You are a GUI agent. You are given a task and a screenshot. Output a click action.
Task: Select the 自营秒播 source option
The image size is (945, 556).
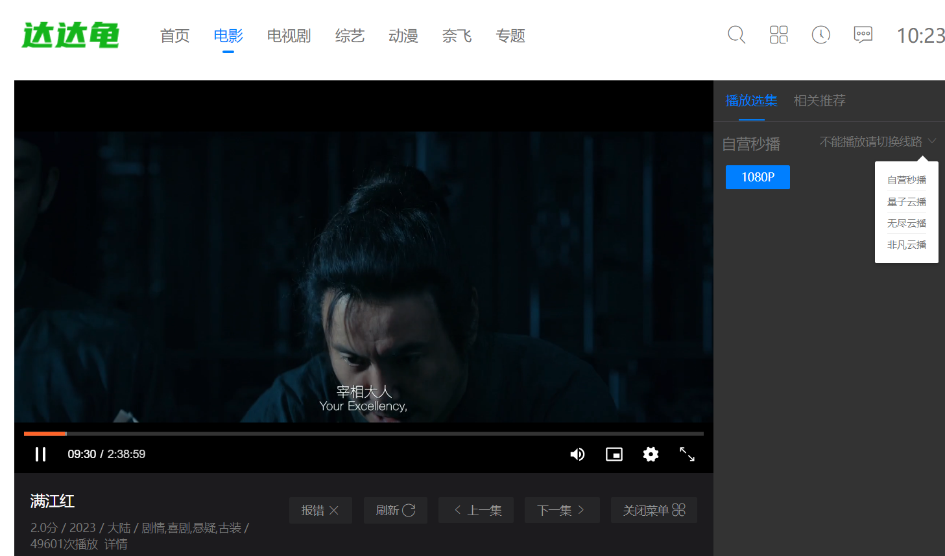907,180
